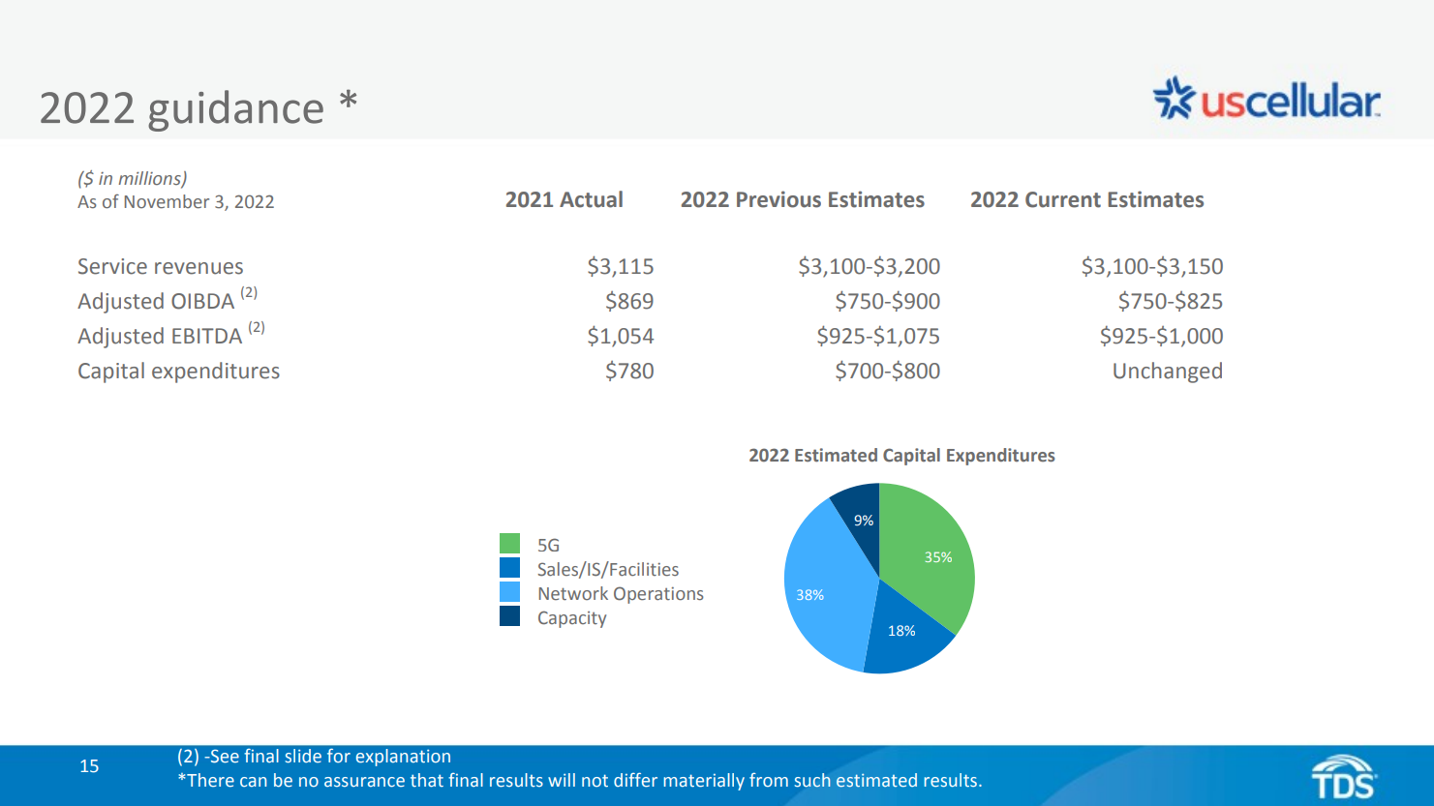Click the UScellular logo
This screenshot has width=1434, height=806.
point(1266,100)
